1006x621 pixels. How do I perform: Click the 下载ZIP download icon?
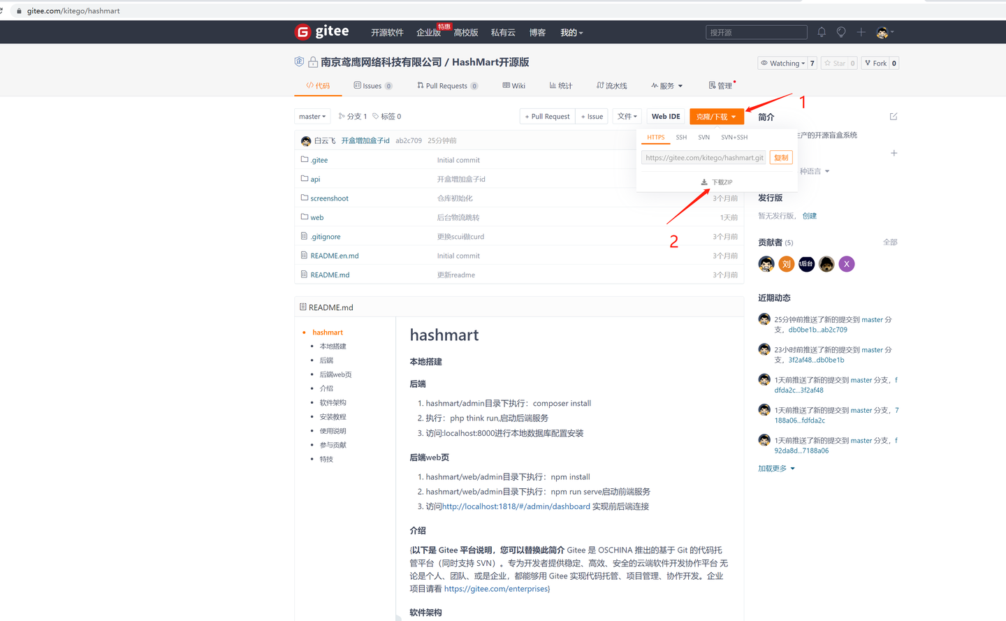coord(704,182)
